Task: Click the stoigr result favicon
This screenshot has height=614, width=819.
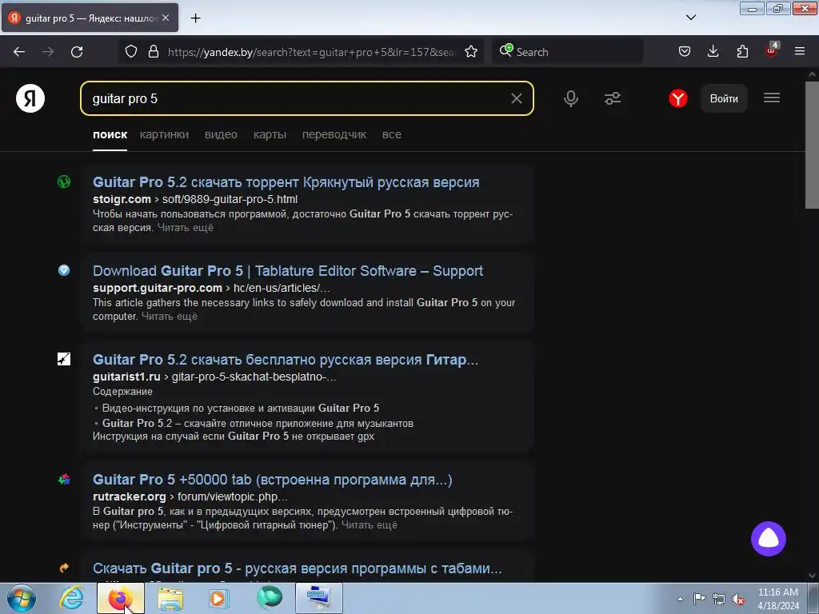Action: click(64, 181)
